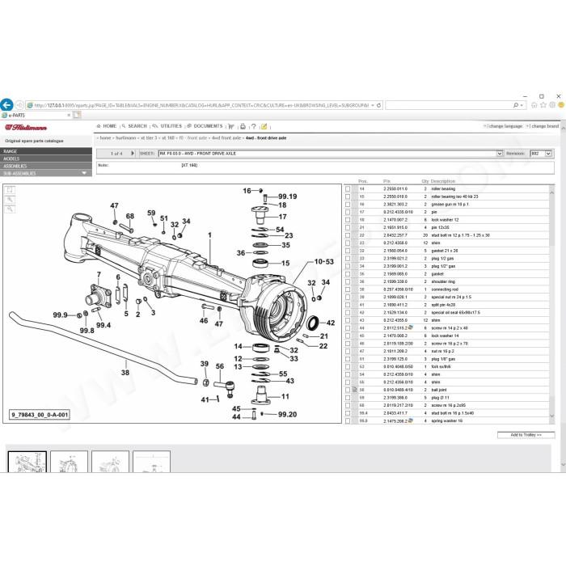Click supersession icon next to spring washer 16 part
This screenshot has width=566, height=566.
(411, 420)
